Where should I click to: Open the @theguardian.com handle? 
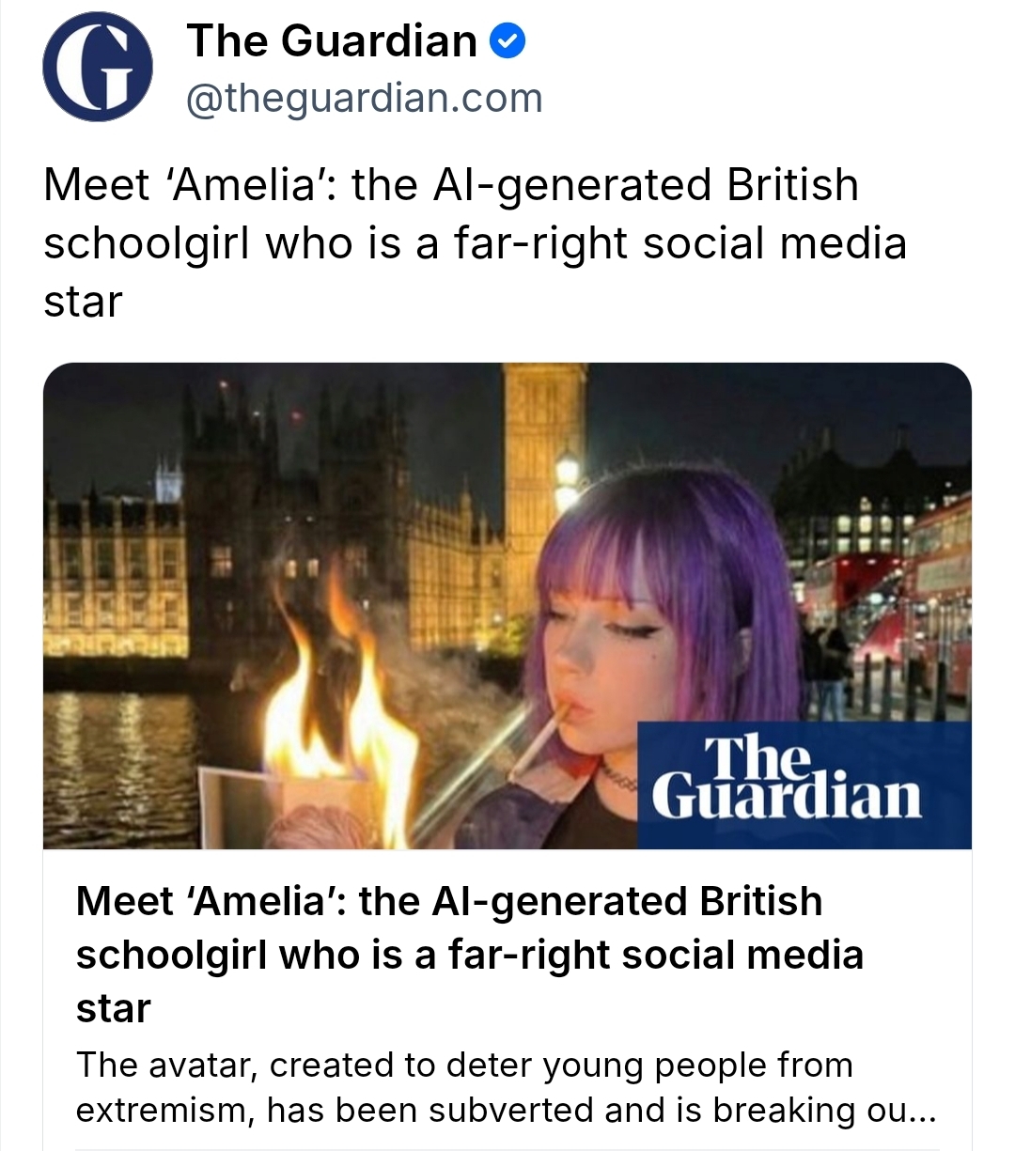(x=365, y=98)
